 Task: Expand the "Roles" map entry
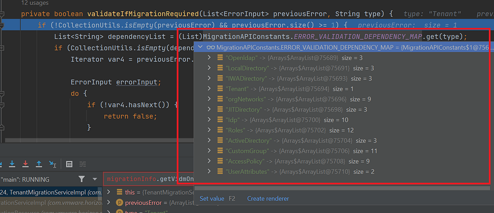[209, 130]
